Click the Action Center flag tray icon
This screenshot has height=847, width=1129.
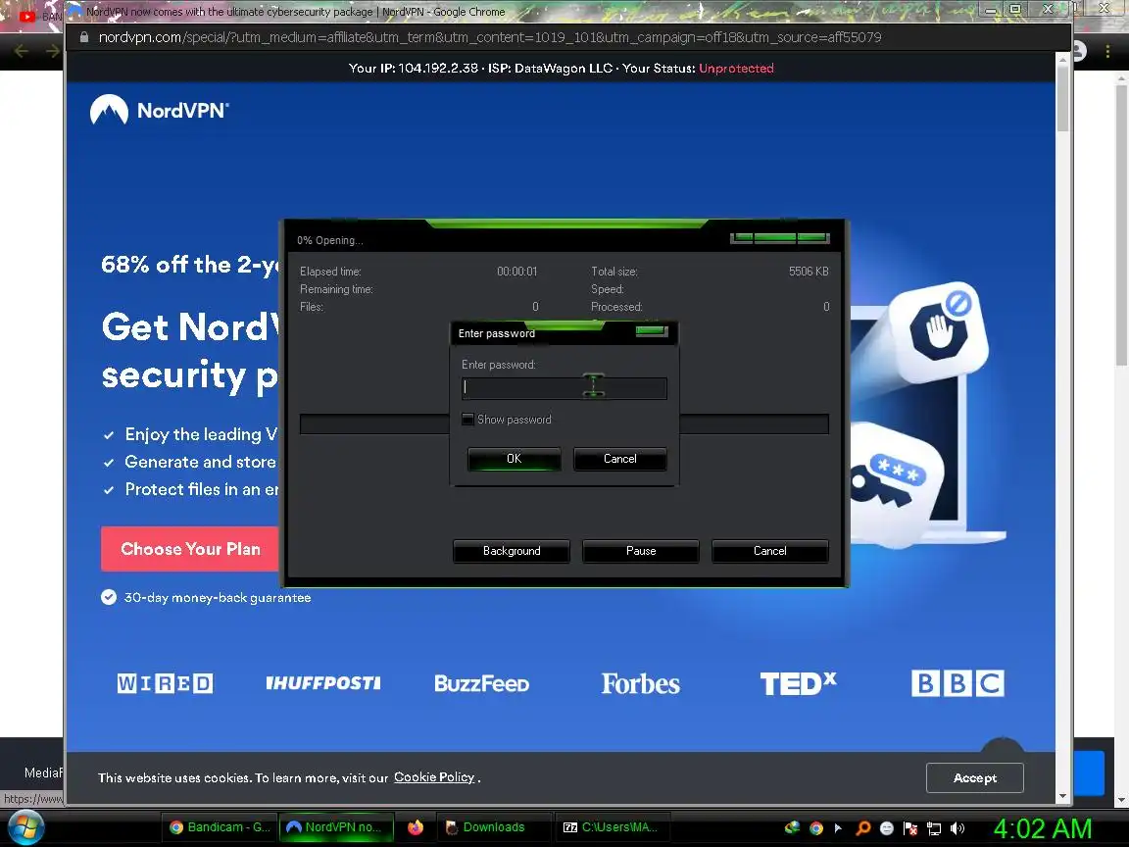click(910, 828)
